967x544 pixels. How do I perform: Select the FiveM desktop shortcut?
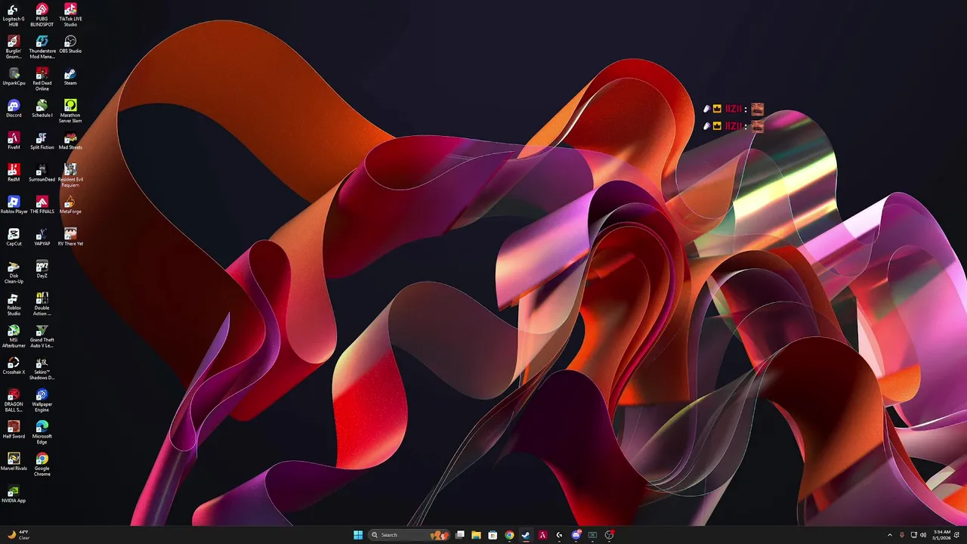[14, 141]
